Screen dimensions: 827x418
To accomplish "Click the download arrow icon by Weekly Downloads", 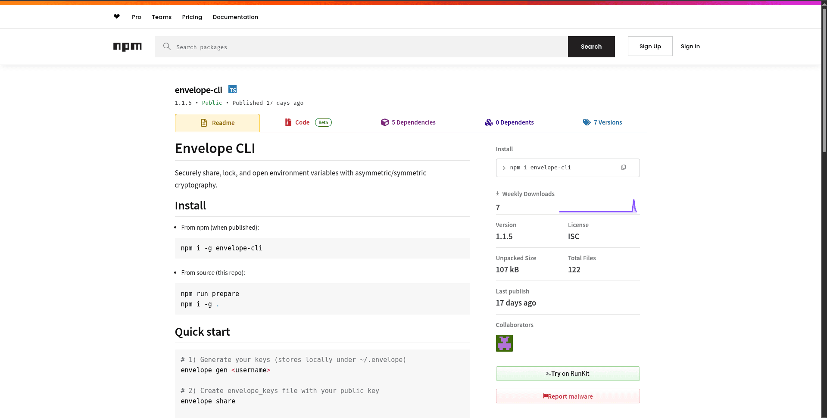I will pos(497,194).
